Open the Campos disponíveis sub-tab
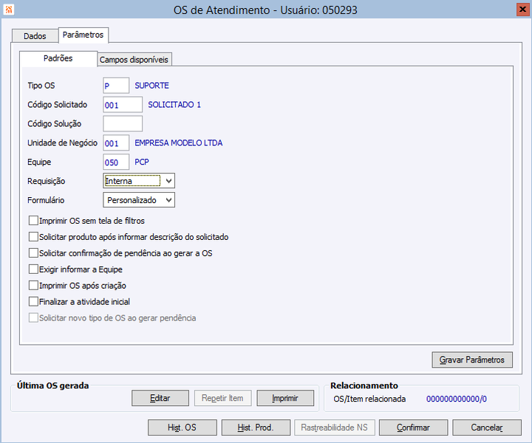This screenshot has width=532, height=443. [134, 60]
